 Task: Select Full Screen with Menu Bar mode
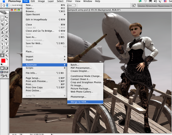4,72
